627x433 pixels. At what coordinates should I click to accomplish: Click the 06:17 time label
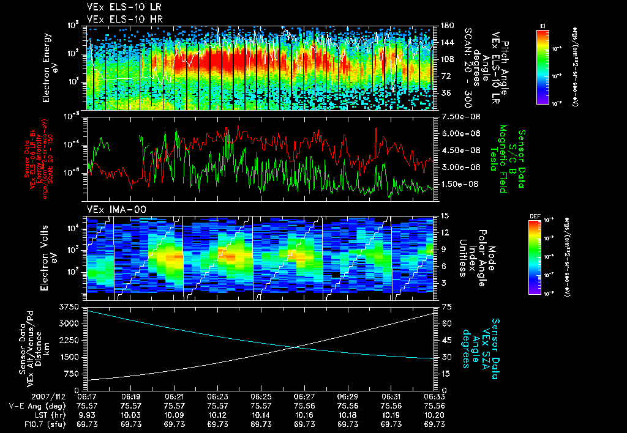tap(87, 397)
